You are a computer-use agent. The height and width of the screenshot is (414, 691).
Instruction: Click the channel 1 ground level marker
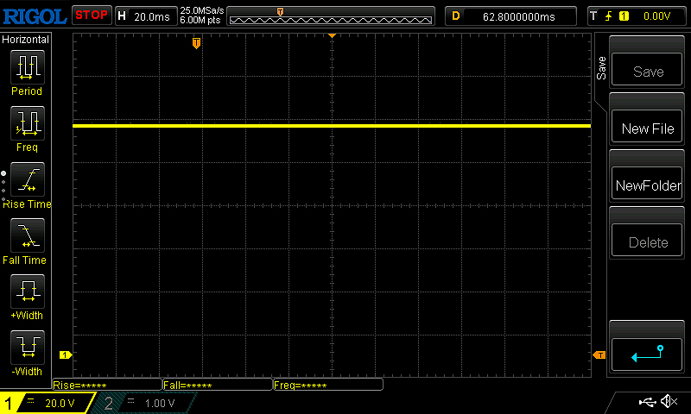coord(66,354)
